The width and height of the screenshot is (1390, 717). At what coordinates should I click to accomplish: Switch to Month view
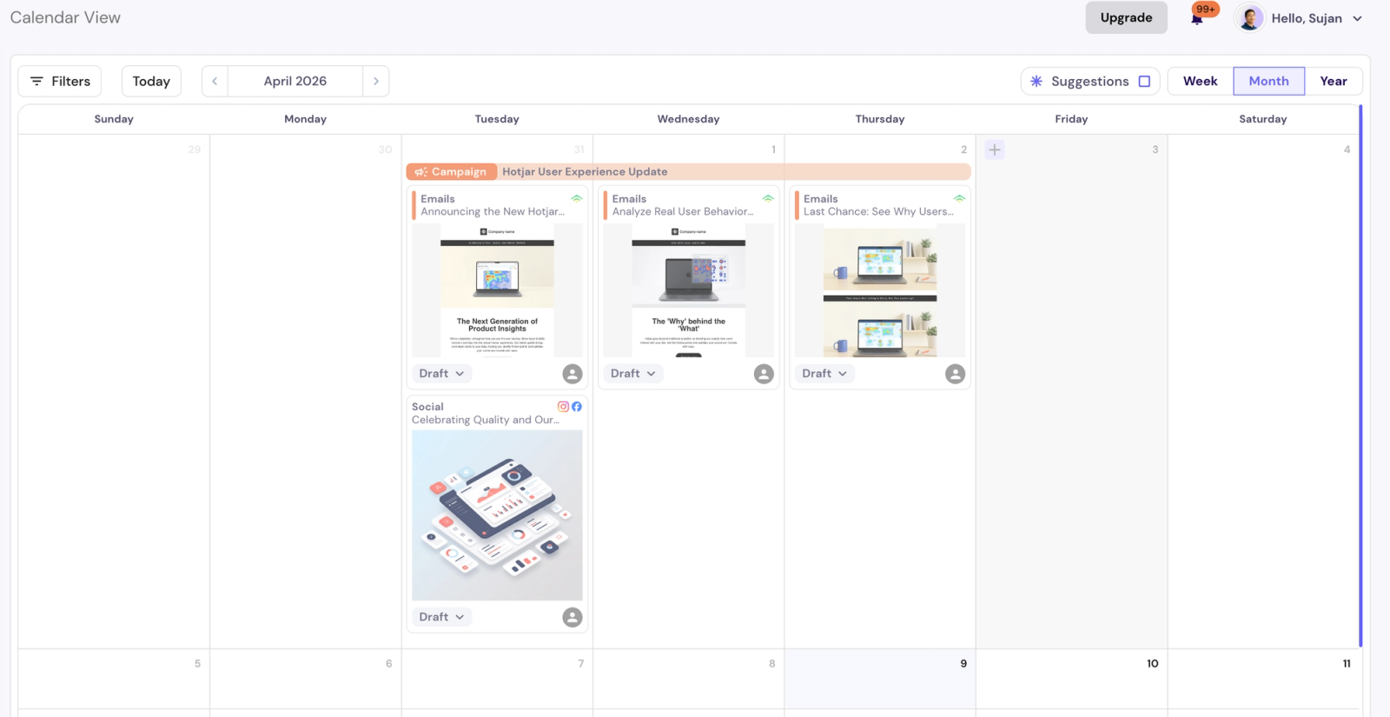[x=1268, y=81]
